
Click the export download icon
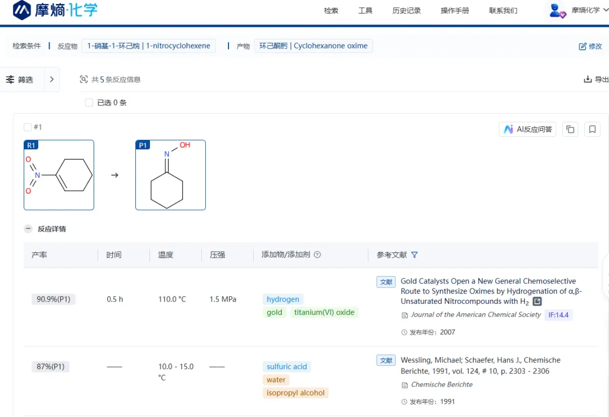tap(588, 79)
